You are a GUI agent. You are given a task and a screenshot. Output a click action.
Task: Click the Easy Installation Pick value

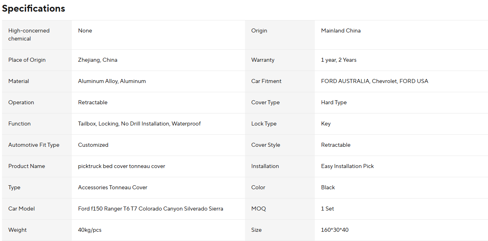click(x=347, y=166)
